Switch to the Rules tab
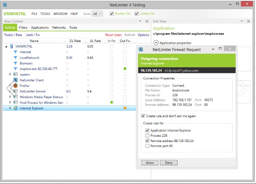256x184 pixels. (x=73, y=27)
